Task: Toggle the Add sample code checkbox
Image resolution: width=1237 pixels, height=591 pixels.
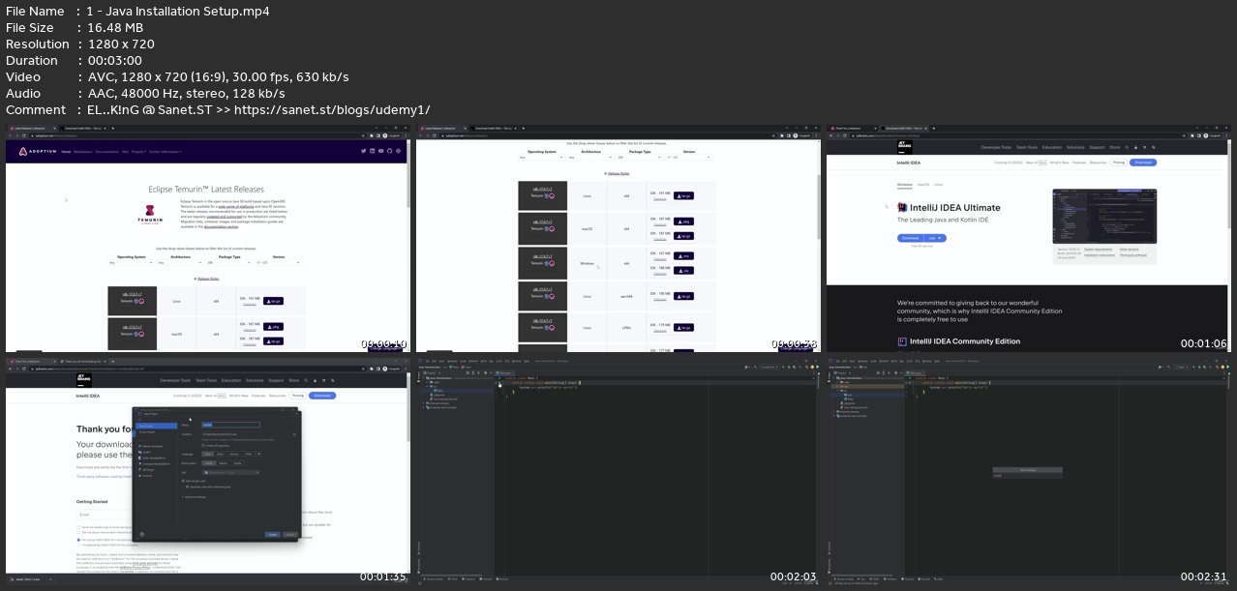Action: click(183, 481)
